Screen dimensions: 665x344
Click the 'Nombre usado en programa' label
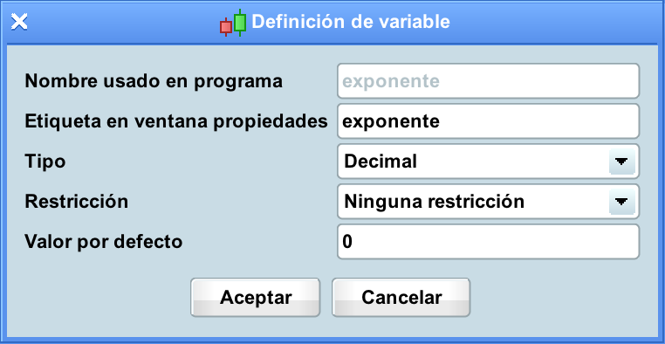point(154,81)
